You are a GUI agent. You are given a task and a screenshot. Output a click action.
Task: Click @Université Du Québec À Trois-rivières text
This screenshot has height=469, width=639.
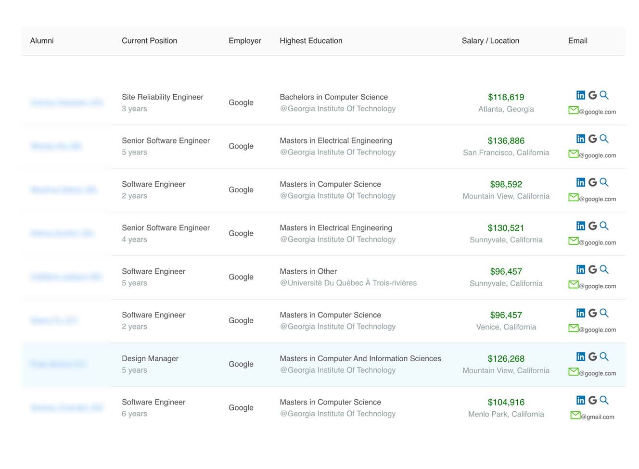(348, 283)
